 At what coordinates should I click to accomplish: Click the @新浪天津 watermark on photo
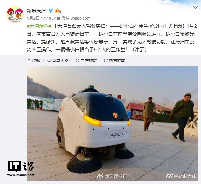click(181, 176)
